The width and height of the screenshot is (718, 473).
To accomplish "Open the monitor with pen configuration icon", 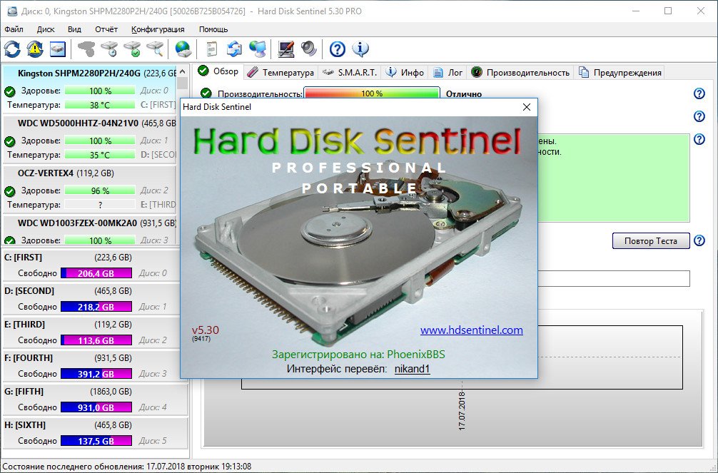I will point(286,49).
